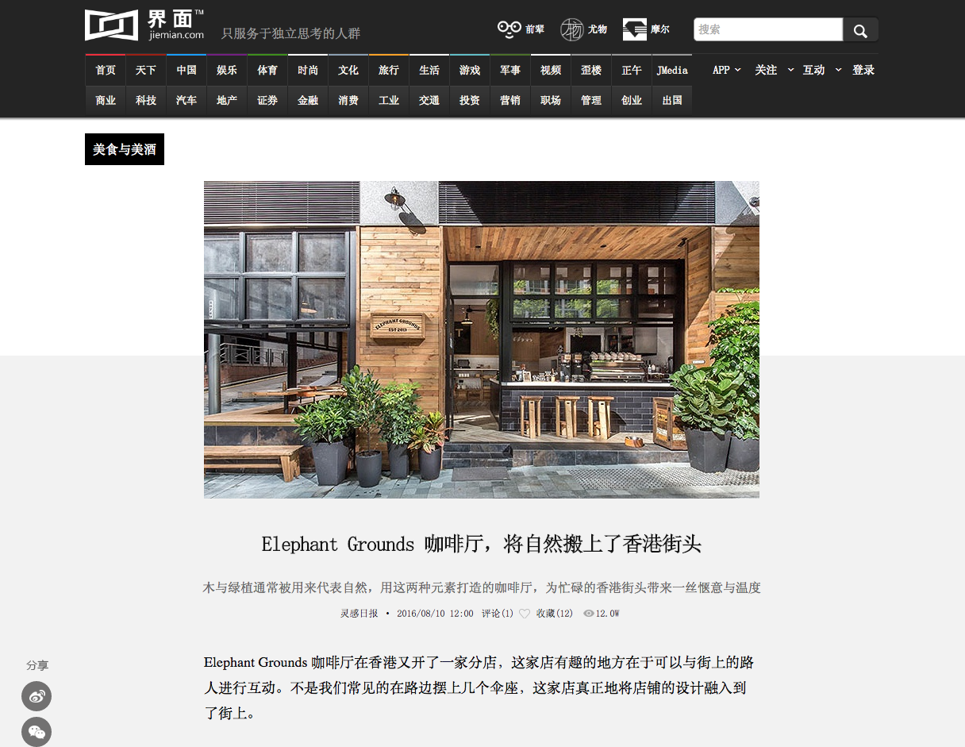Open the 视频 navigation item
Viewport: 965px width, 747px height.
pyautogui.click(x=550, y=70)
